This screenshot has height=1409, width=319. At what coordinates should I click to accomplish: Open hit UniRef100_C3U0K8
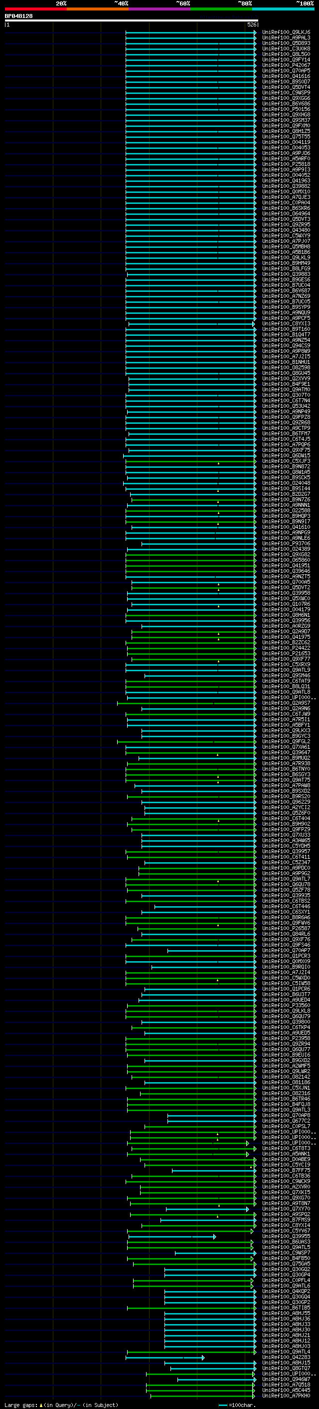(286, 48)
